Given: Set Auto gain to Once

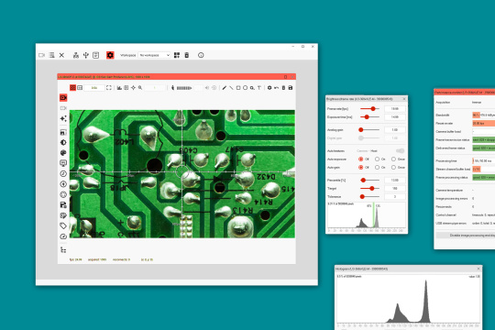Looking at the screenshot, I should point(393,168).
